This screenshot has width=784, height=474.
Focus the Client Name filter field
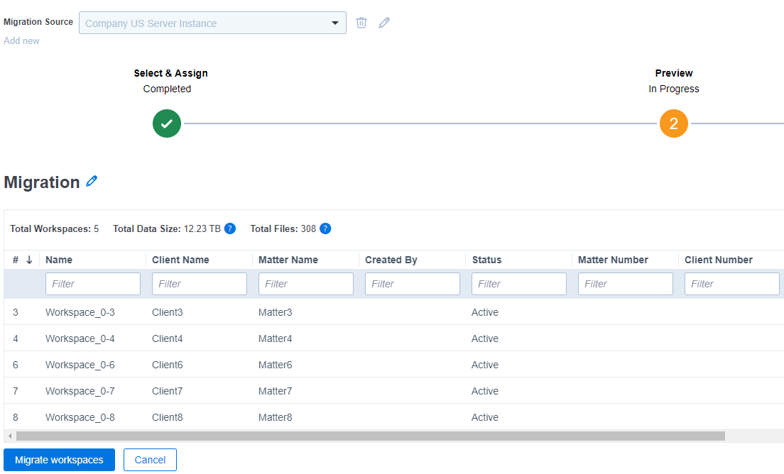point(200,284)
